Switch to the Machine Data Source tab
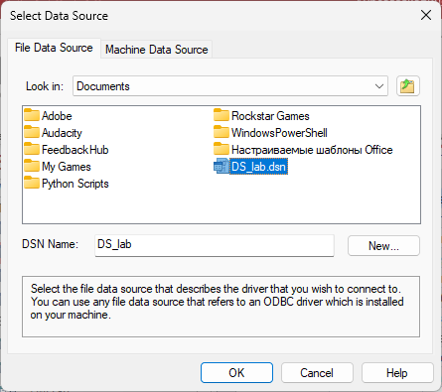The width and height of the screenshot is (442, 392). coord(157,50)
